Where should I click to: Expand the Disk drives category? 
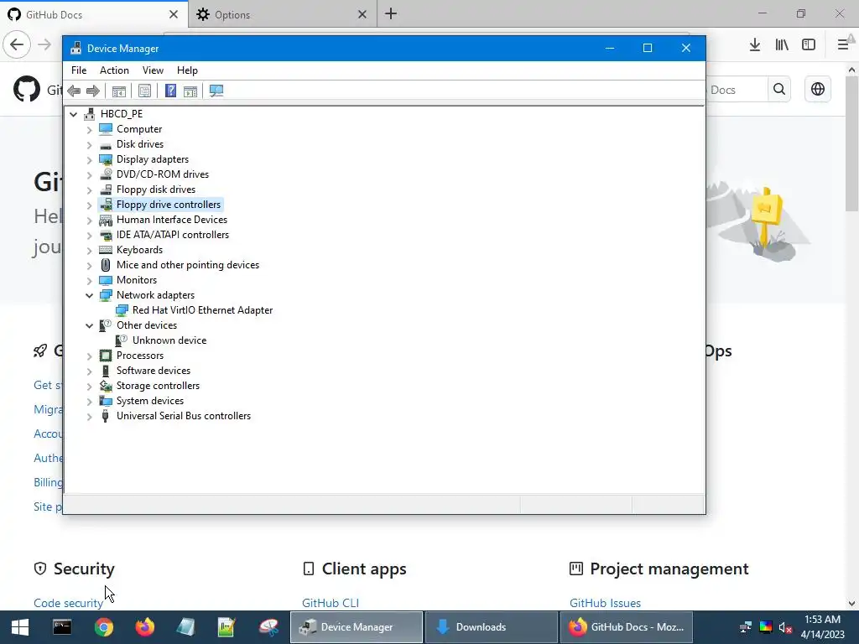(x=89, y=144)
